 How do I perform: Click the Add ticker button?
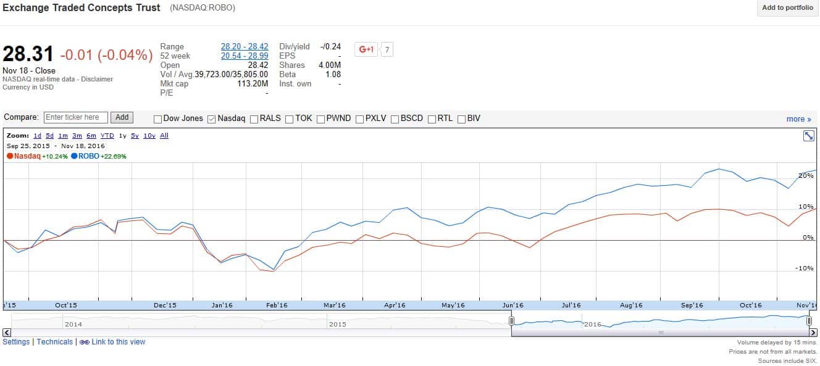[122, 117]
